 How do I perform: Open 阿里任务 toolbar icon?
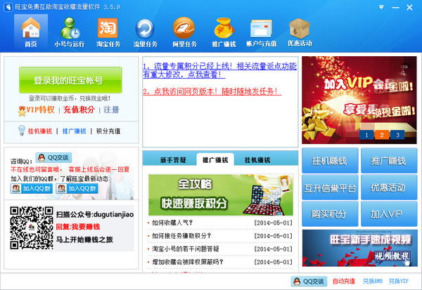[184, 32]
